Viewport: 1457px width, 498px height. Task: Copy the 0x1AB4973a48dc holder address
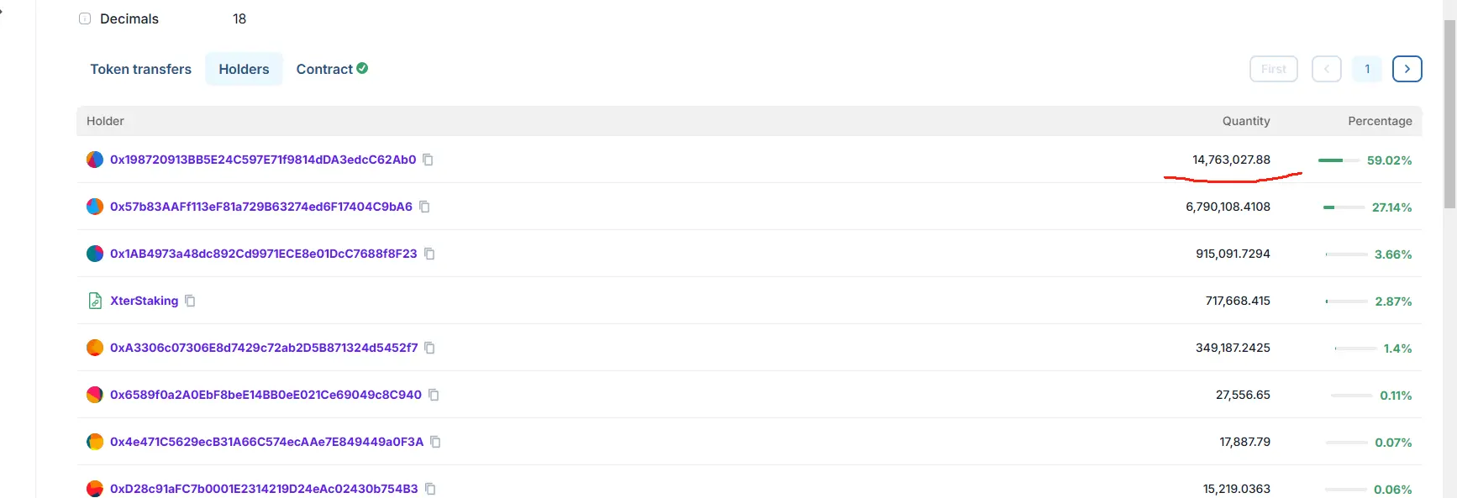pyautogui.click(x=429, y=254)
